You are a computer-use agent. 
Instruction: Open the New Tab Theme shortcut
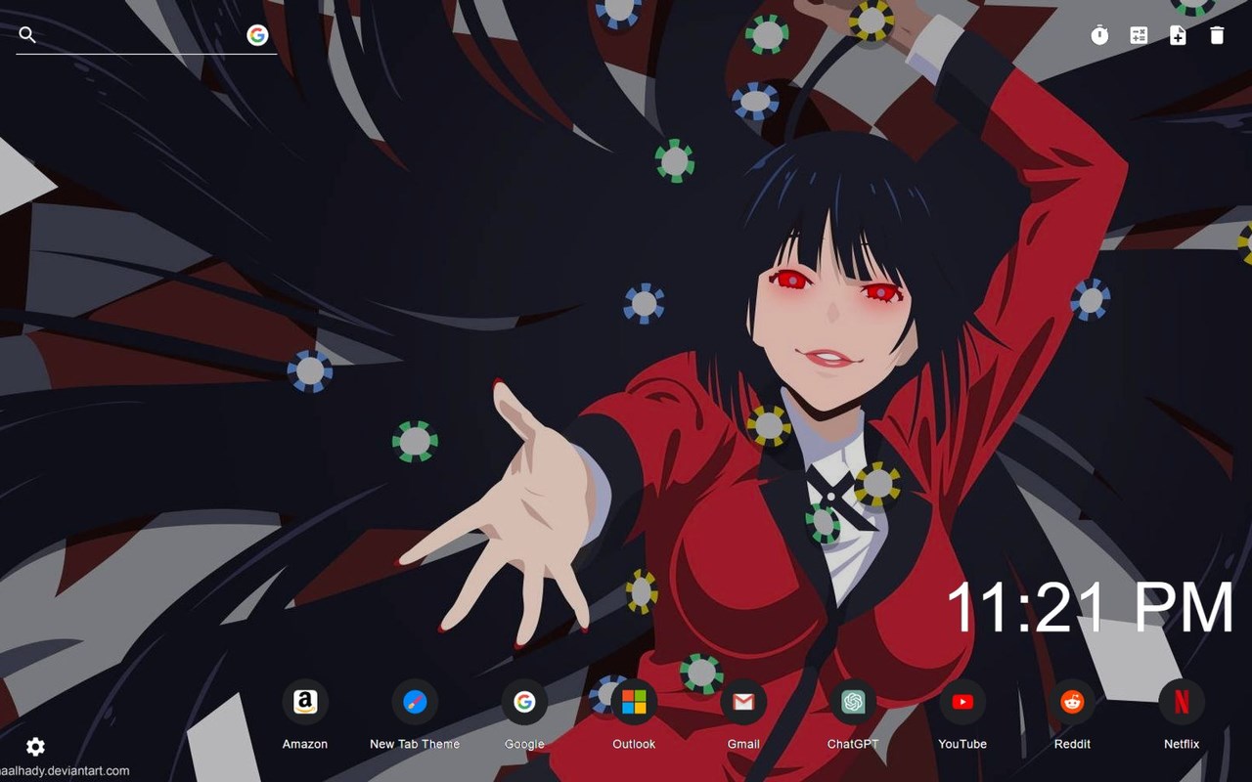coord(415,702)
